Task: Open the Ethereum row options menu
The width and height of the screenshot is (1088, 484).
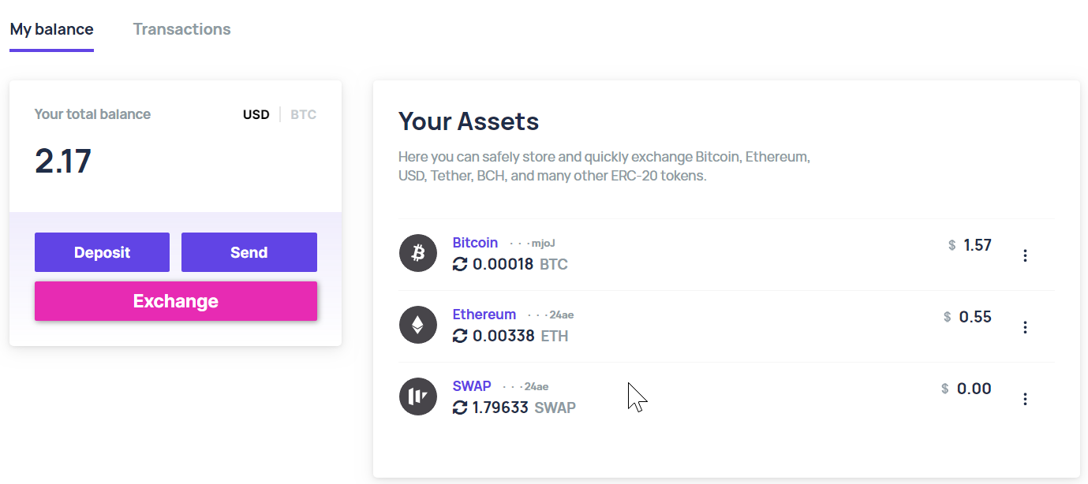Action: pyautogui.click(x=1025, y=327)
